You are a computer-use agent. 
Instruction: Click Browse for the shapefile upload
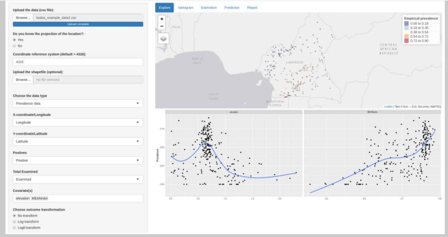pyautogui.click(x=23, y=79)
